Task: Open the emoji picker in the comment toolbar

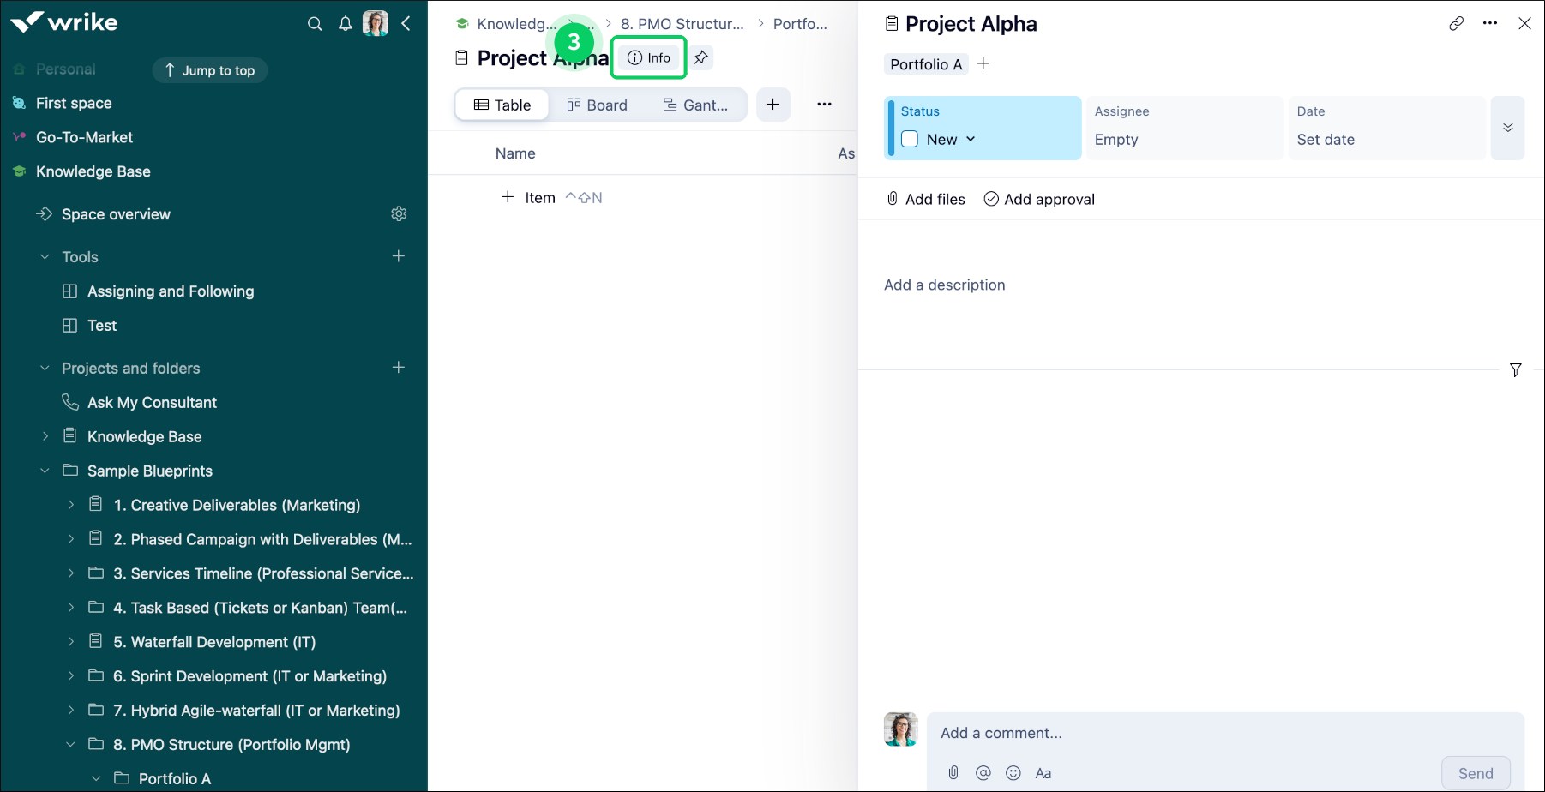Action: click(1013, 772)
